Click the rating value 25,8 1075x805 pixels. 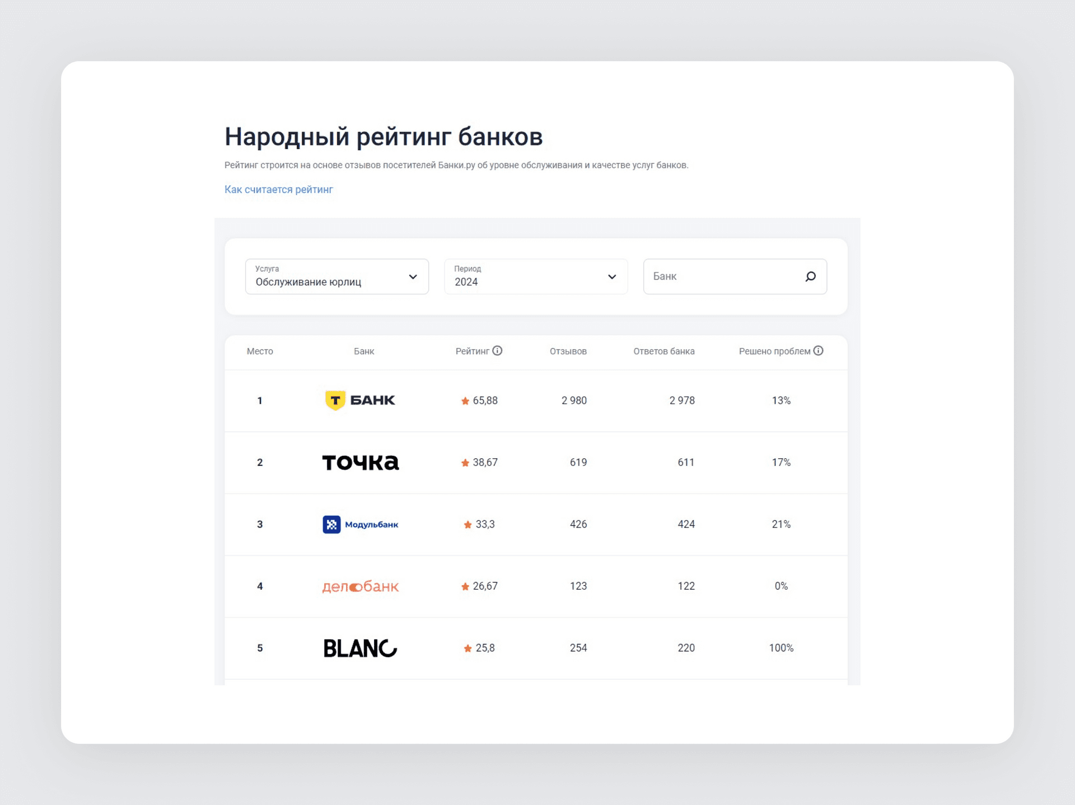tap(485, 648)
